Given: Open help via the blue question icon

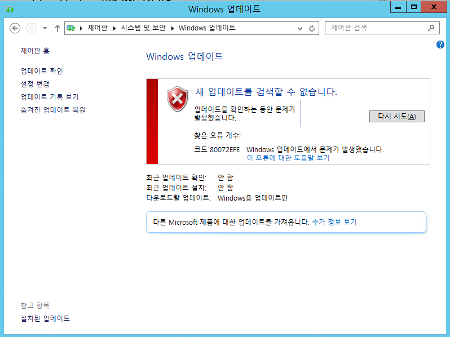Looking at the screenshot, I should coord(440,45).
